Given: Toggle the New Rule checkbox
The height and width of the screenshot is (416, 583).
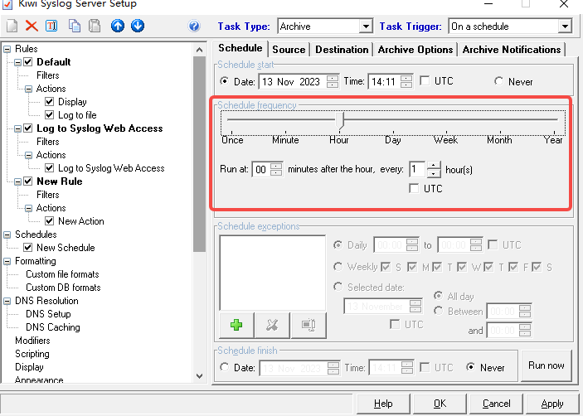Looking at the screenshot, I should coord(28,181).
